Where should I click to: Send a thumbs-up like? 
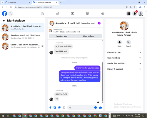pyautogui.click(x=101, y=108)
